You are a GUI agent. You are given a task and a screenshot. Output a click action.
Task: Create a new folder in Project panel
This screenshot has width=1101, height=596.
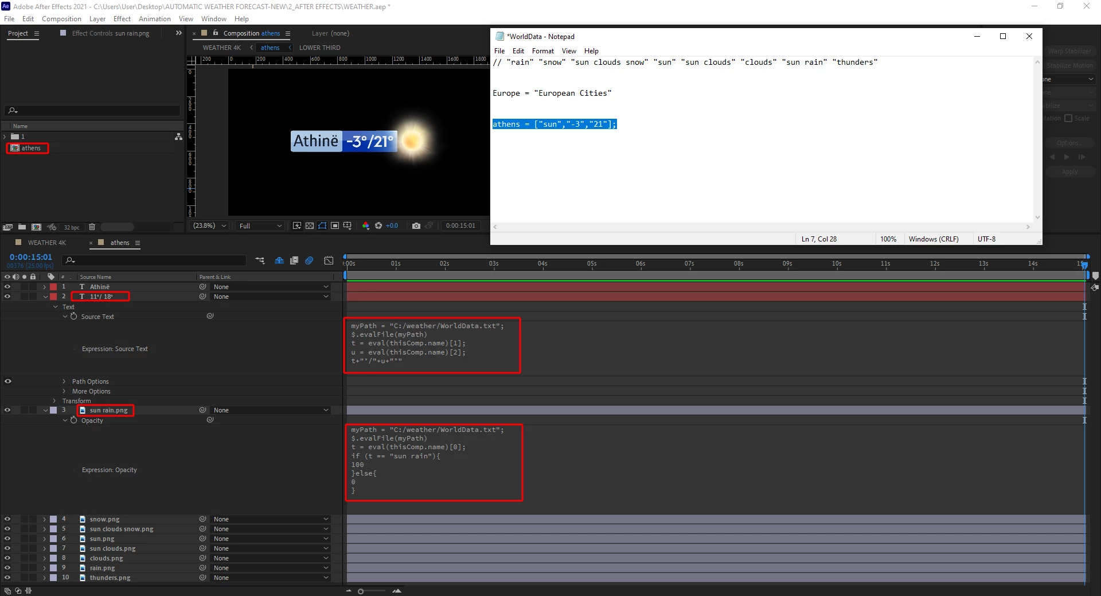tap(22, 227)
